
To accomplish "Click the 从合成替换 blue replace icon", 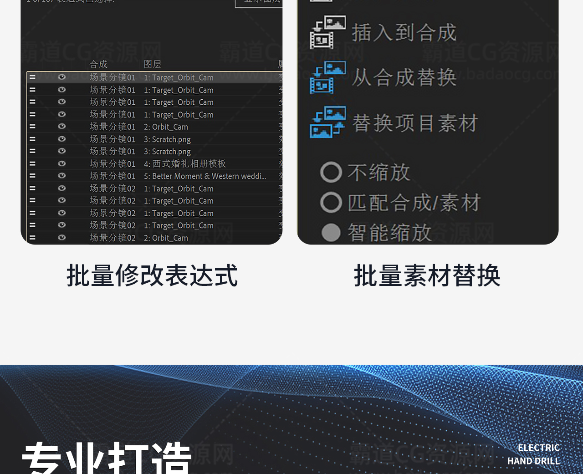I will pyautogui.click(x=327, y=77).
